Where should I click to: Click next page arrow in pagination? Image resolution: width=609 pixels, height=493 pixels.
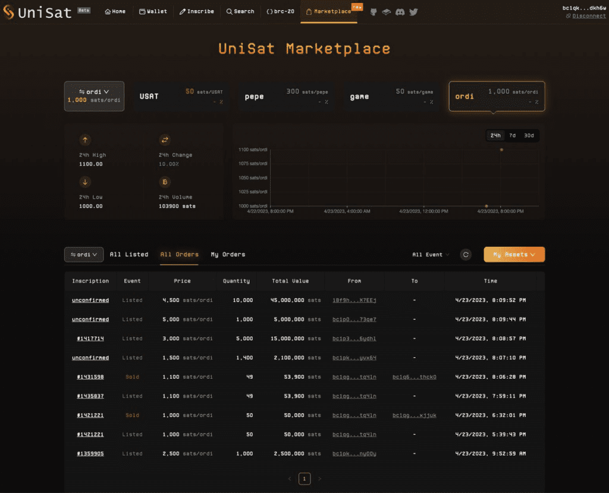click(x=319, y=479)
